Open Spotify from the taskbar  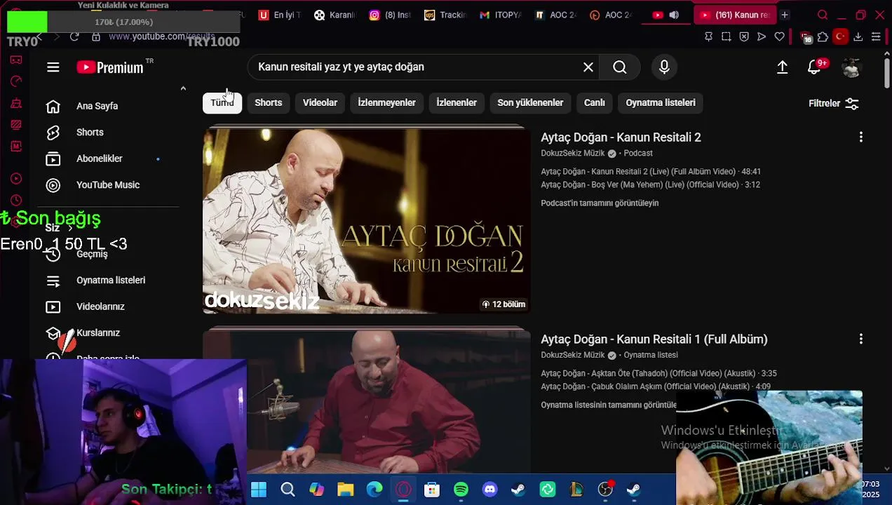461,490
